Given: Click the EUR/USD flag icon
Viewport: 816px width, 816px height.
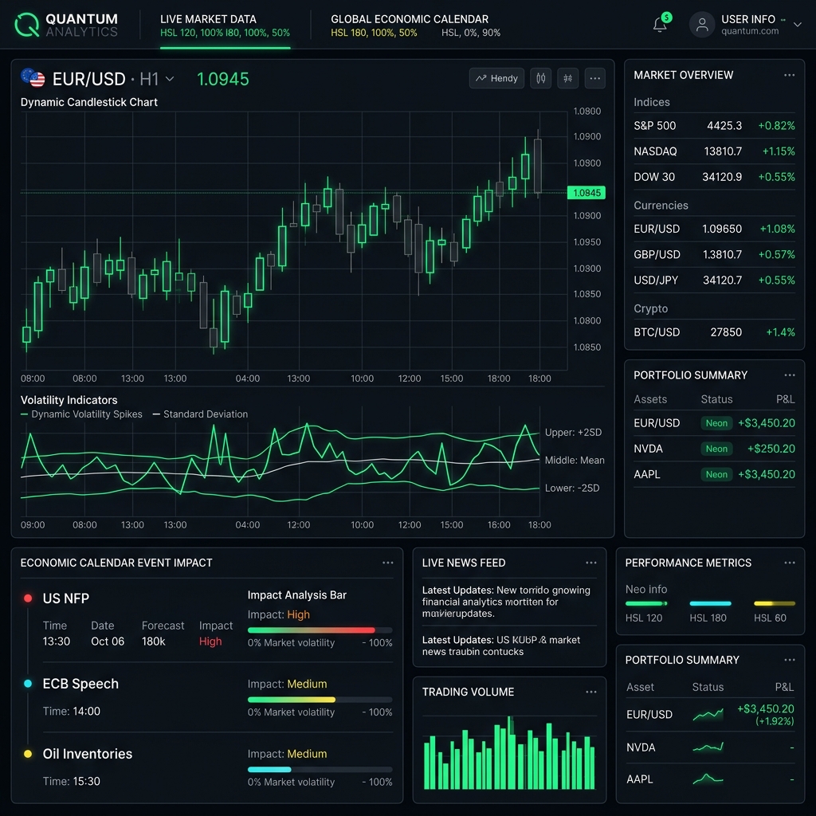Looking at the screenshot, I should [x=33, y=78].
